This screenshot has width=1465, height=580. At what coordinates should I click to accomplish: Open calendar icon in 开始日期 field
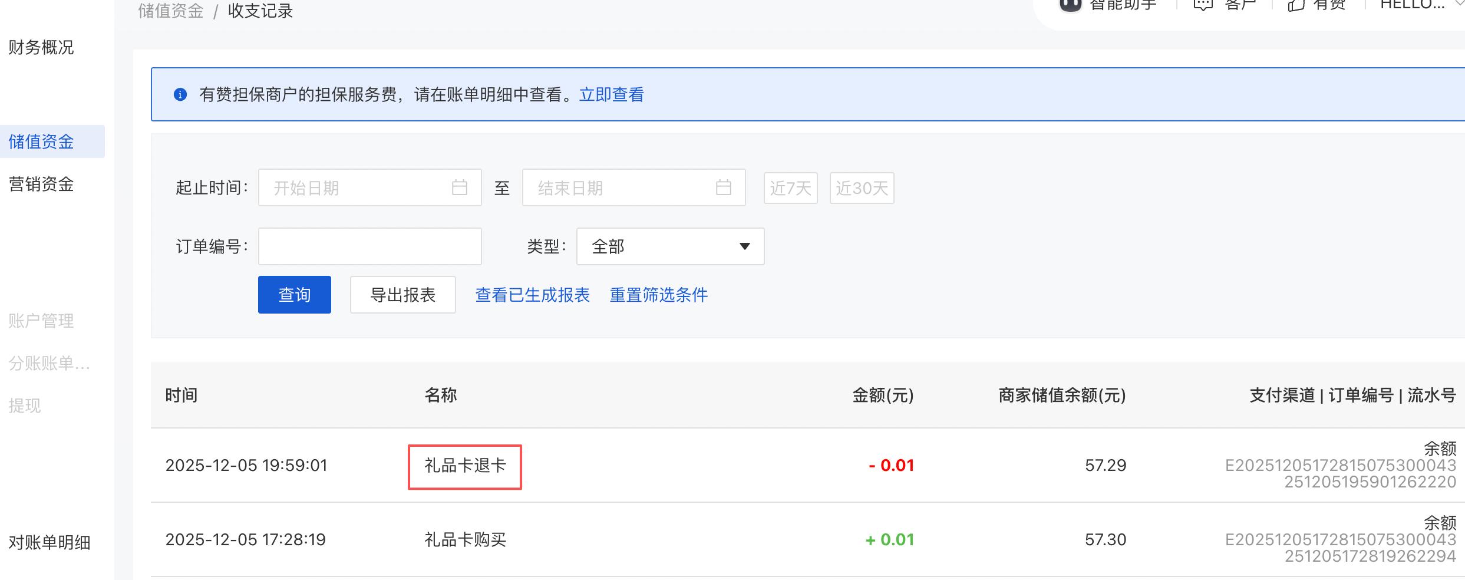[x=459, y=187]
